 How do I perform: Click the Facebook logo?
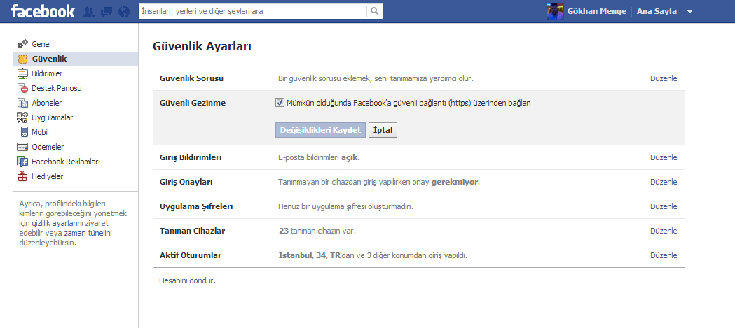coord(43,11)
